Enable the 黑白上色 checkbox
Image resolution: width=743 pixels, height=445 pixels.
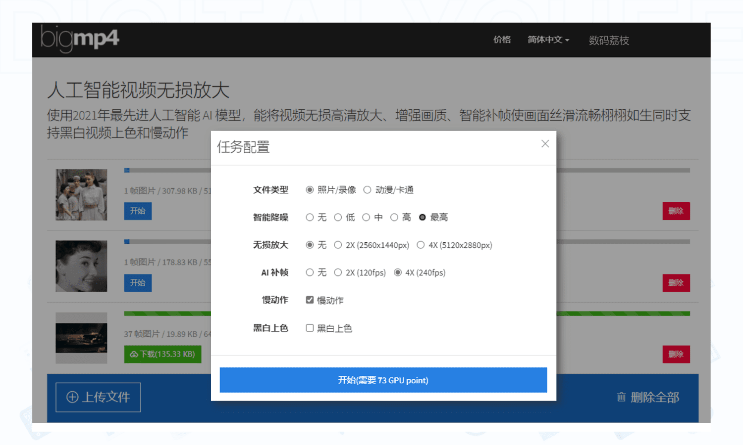(x=310, y=328)
